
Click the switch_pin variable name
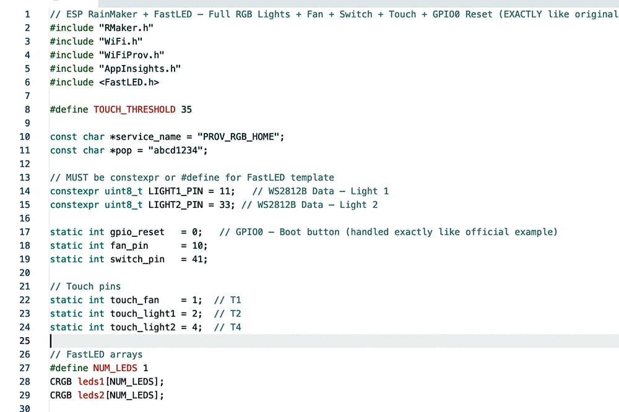coord(137,259)
